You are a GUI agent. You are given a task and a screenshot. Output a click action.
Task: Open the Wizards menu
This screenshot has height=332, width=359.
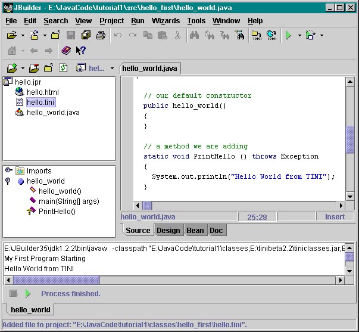click(x=166, y=21)
